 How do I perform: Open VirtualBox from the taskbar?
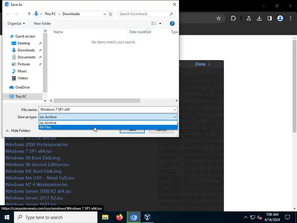click(x=147, y=217)
